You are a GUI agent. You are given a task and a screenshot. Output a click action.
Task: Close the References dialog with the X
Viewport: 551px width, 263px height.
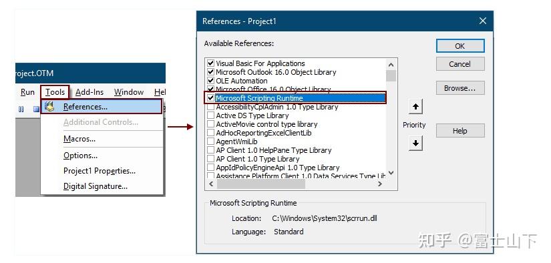(x=483, y=21)
